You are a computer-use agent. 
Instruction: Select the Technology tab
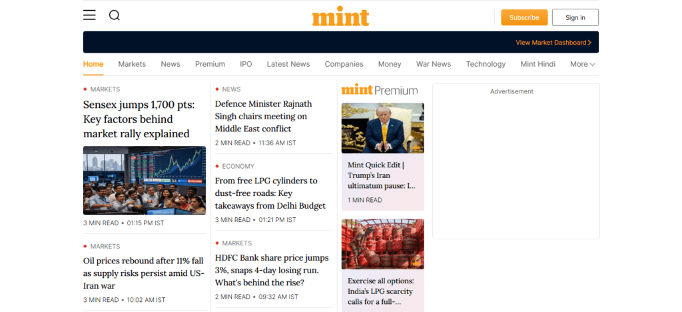[486, 64]
